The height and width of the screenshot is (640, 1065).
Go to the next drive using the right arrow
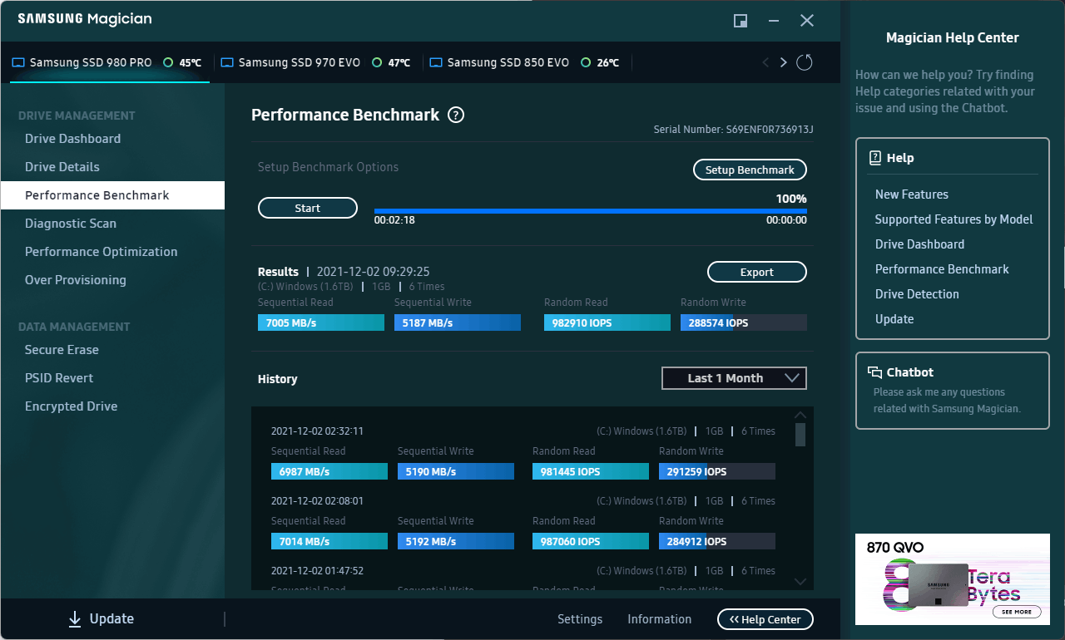[x=783, y=62]
